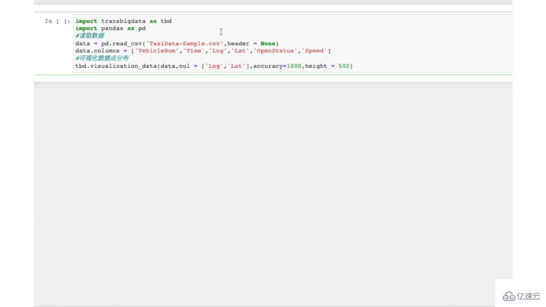546x307 pixels.
Task: Click 'pd.read_csv' function name
Action: 121,43
